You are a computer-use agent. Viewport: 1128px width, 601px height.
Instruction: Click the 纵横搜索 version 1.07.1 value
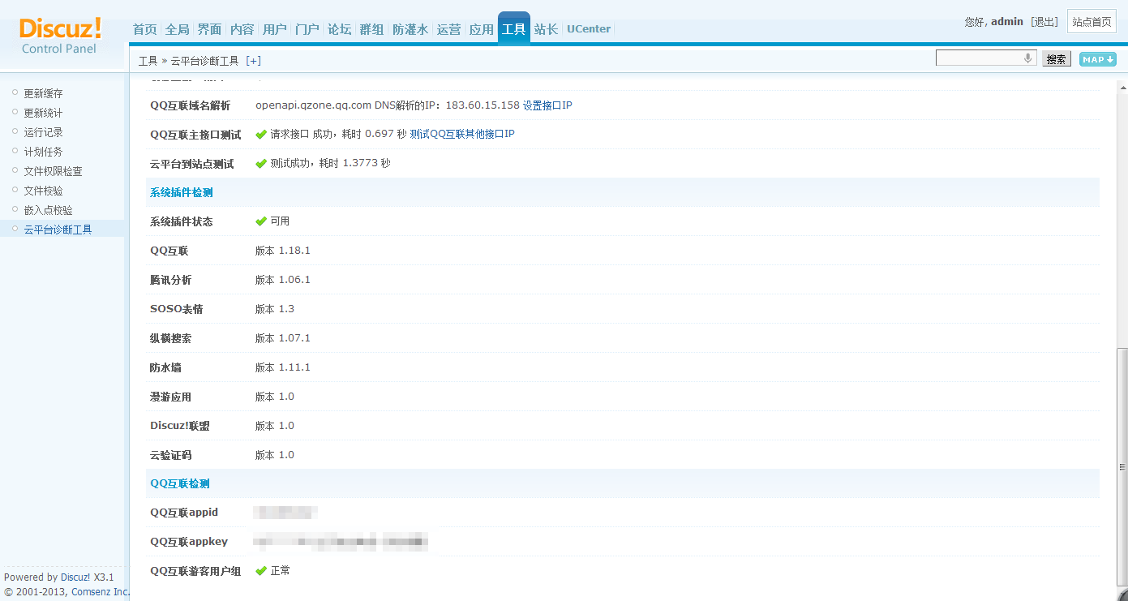(283, 338)
